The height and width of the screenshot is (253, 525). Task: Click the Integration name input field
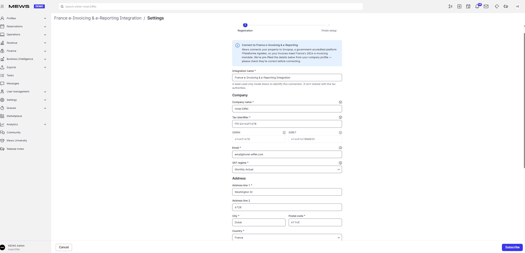click(x=287, y=78)
